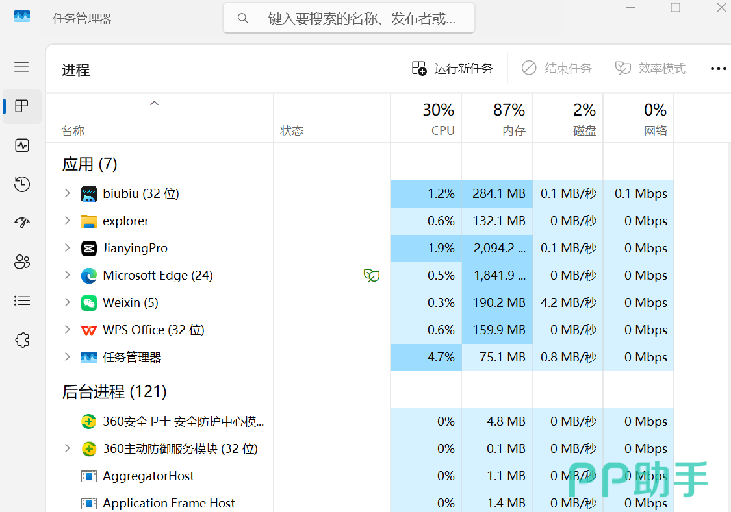Click the explorer folder icon
Image resolution: width=731 pixels, height=512 pixels.
[x=88, y=221]
